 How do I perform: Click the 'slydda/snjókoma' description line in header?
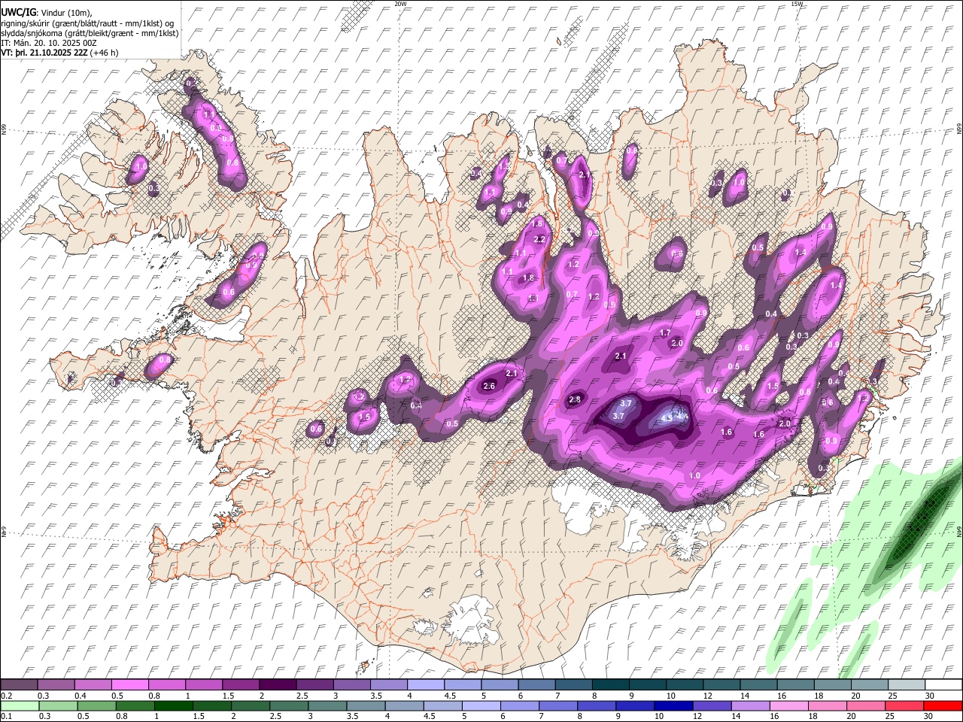90,33
